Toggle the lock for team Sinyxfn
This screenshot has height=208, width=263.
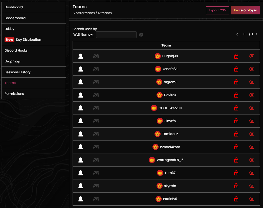(236, 121)
